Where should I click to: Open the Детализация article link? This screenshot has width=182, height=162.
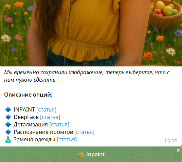(x=59, y=125)
